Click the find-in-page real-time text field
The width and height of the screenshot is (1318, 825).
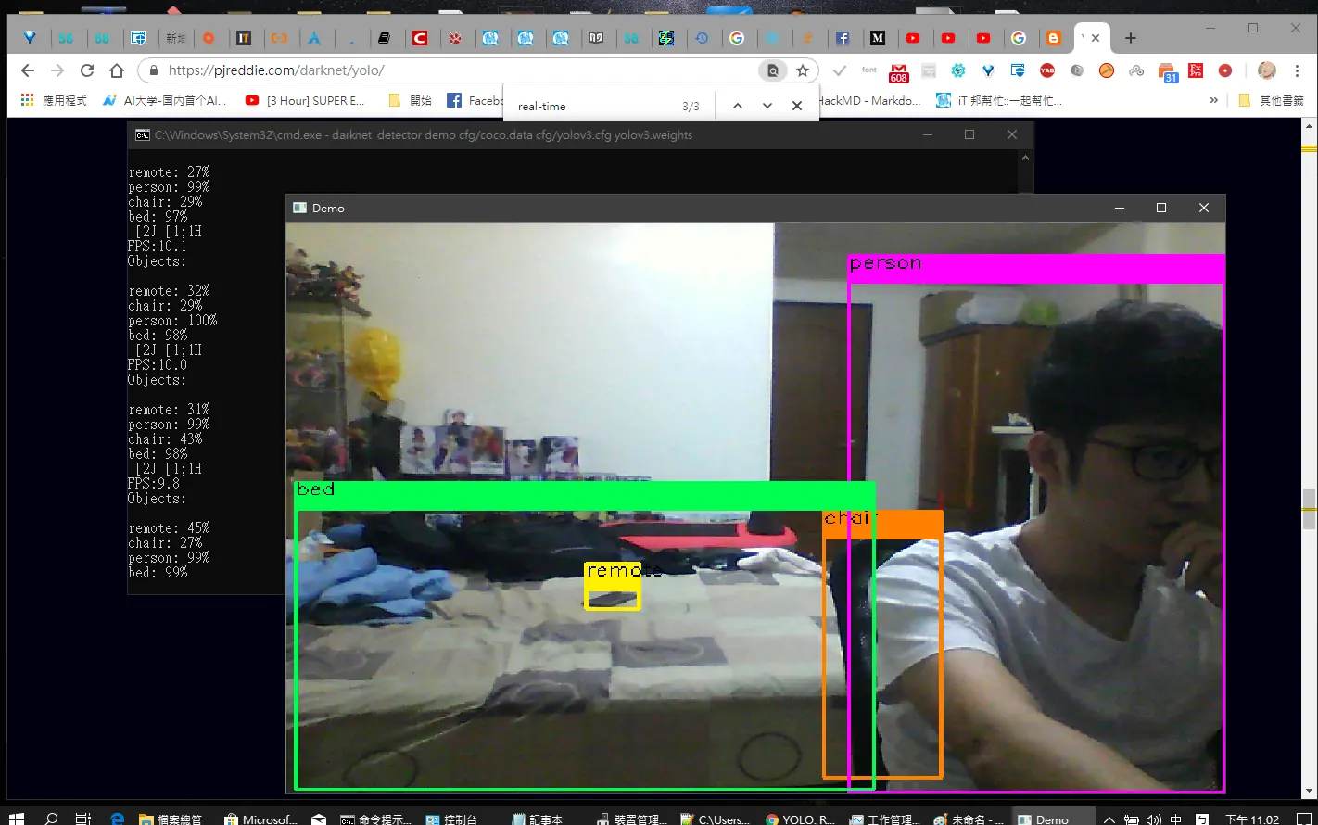593,106
